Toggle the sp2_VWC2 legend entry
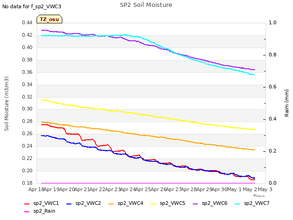The image size is (293, 220). (x=83, y=203)
